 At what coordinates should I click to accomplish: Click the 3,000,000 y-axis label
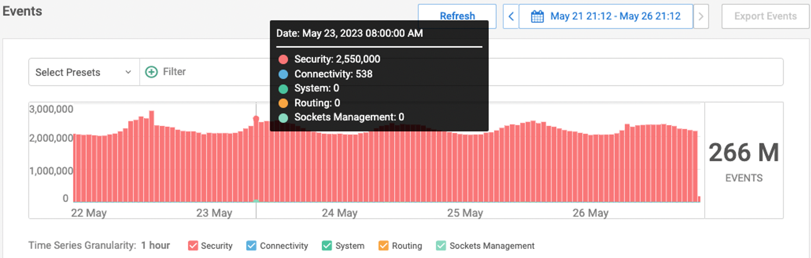pyautogui.click(x=51, y=109)
